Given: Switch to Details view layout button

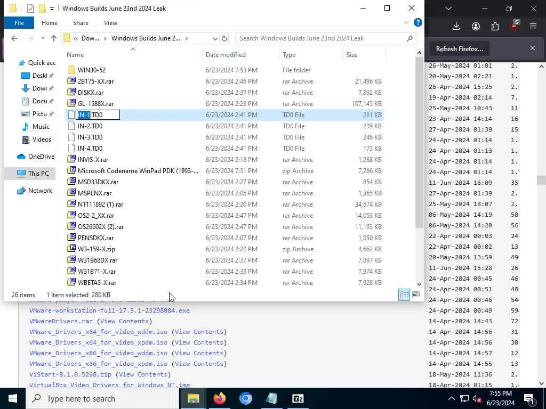Looking at the screenshot, I should click(x=404, y=295).
